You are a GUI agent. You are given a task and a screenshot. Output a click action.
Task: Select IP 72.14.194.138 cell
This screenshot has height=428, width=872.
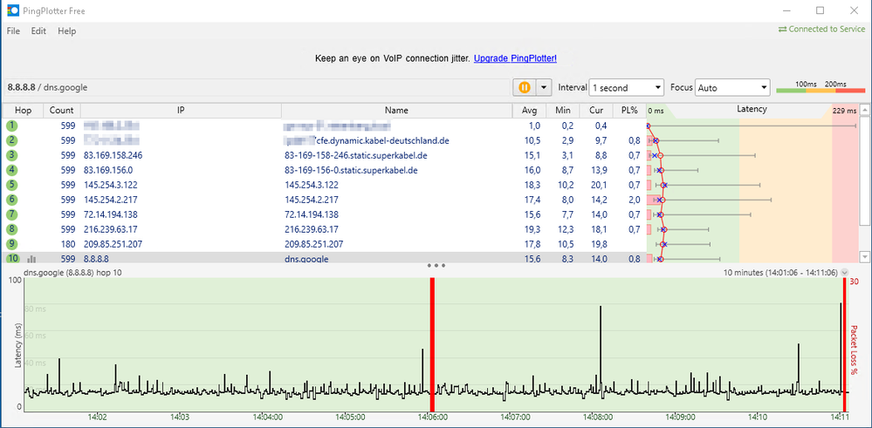(x=110, y=214)
